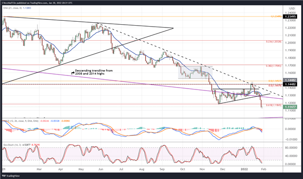303x179 pixels.
Task: Click the 0.382 Fibonacci level label
Action: click(274, 66)
